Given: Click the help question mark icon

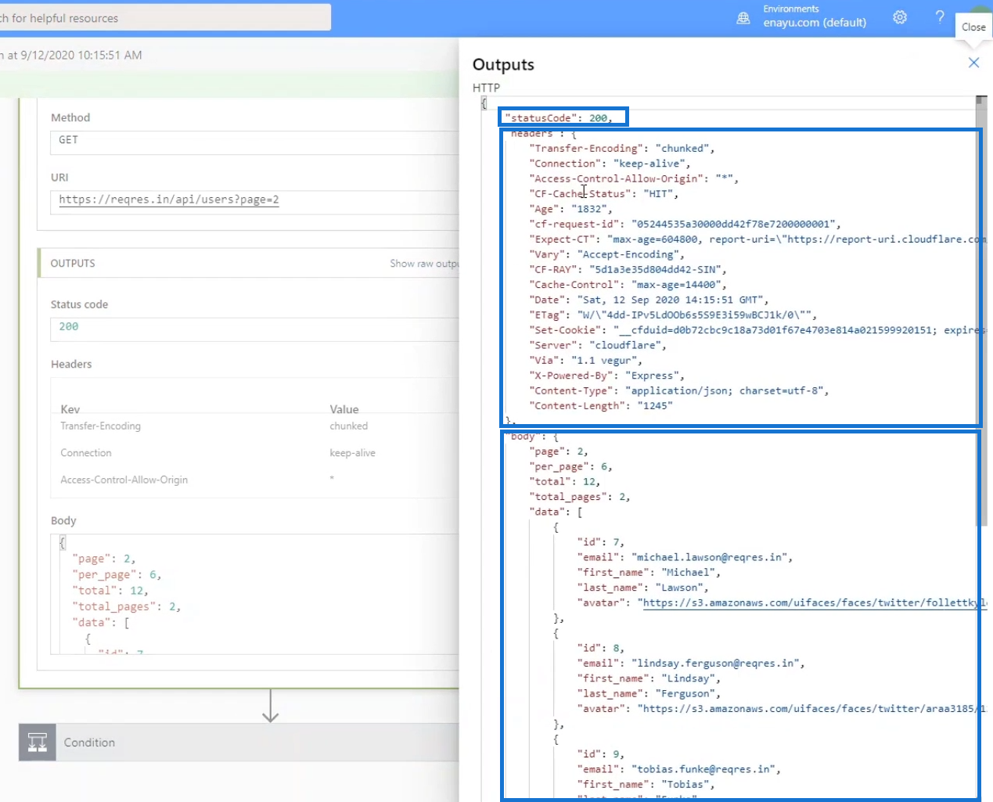Looking at the screenshot, I should coord(940,17).
